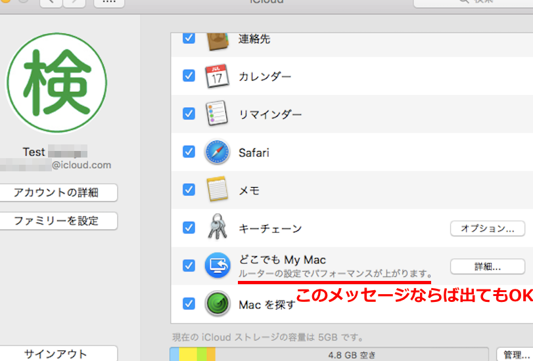Disable the どこでも My Mac checkbox
This screenshot has width=533, height=361.
click(189, 266)
